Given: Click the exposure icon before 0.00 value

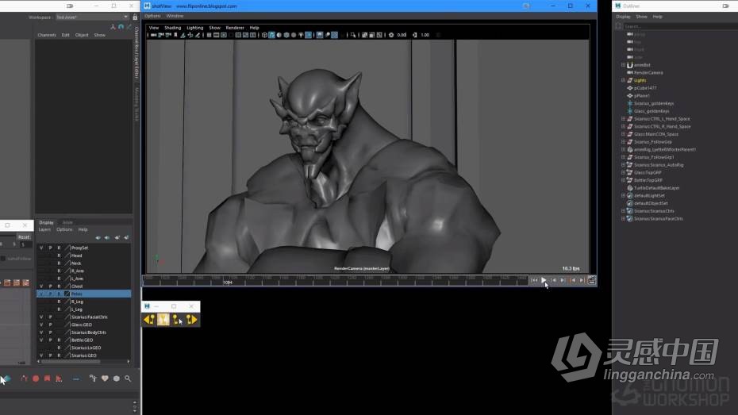Looking at the screenshot, I should click(391, 35).
